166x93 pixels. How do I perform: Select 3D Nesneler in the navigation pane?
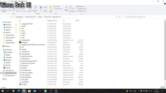point(9,52)
